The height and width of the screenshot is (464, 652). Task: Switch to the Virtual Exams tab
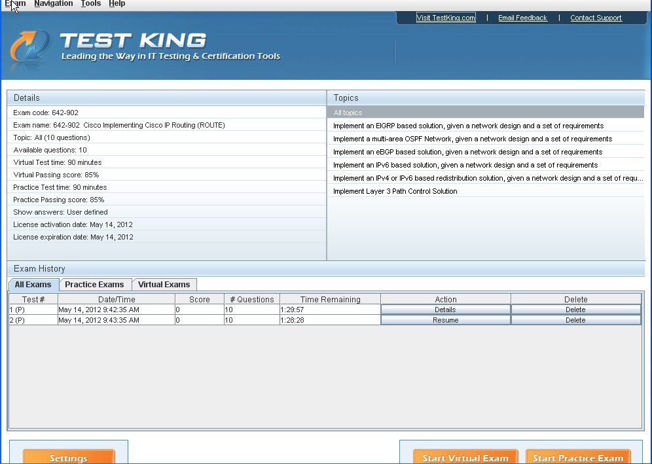click(x=164, y=285)
